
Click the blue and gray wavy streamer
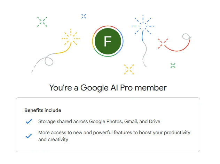point(144,49)
